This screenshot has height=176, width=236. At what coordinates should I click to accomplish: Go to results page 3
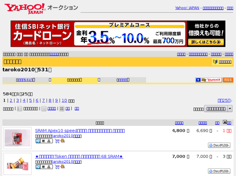click(18, 100)
